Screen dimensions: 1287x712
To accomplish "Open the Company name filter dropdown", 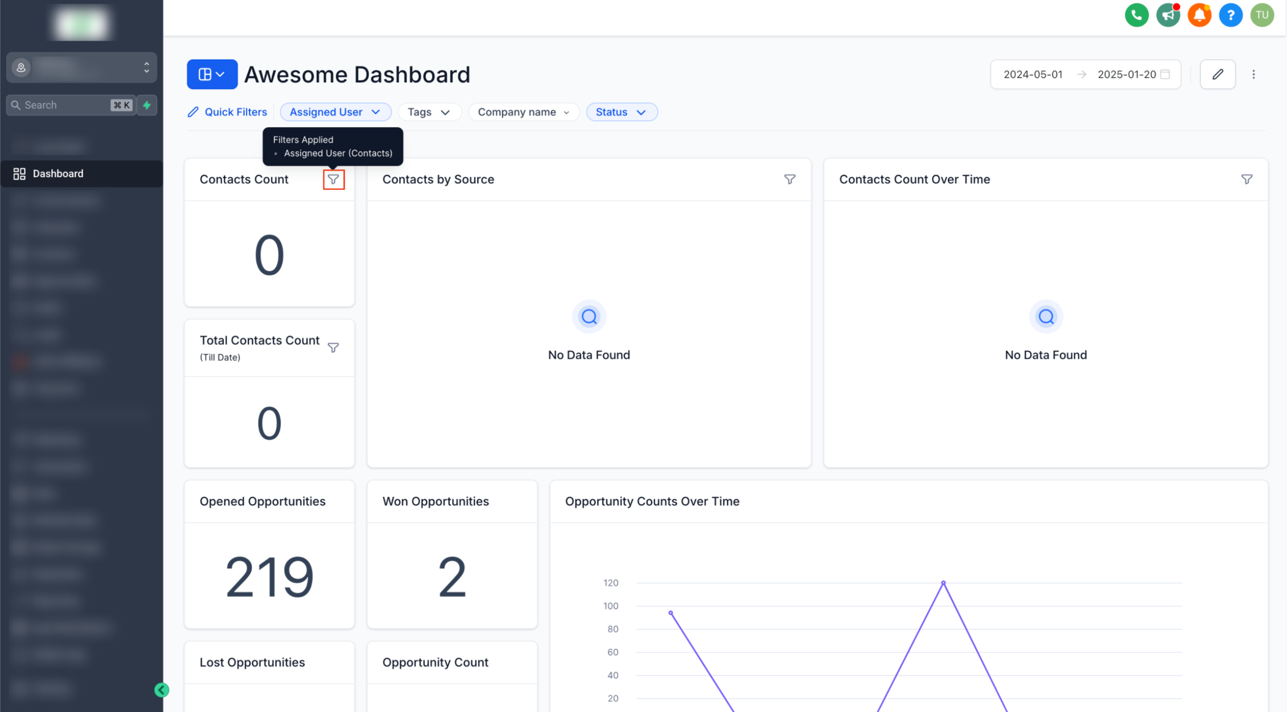I will click(x=523, y=112).
